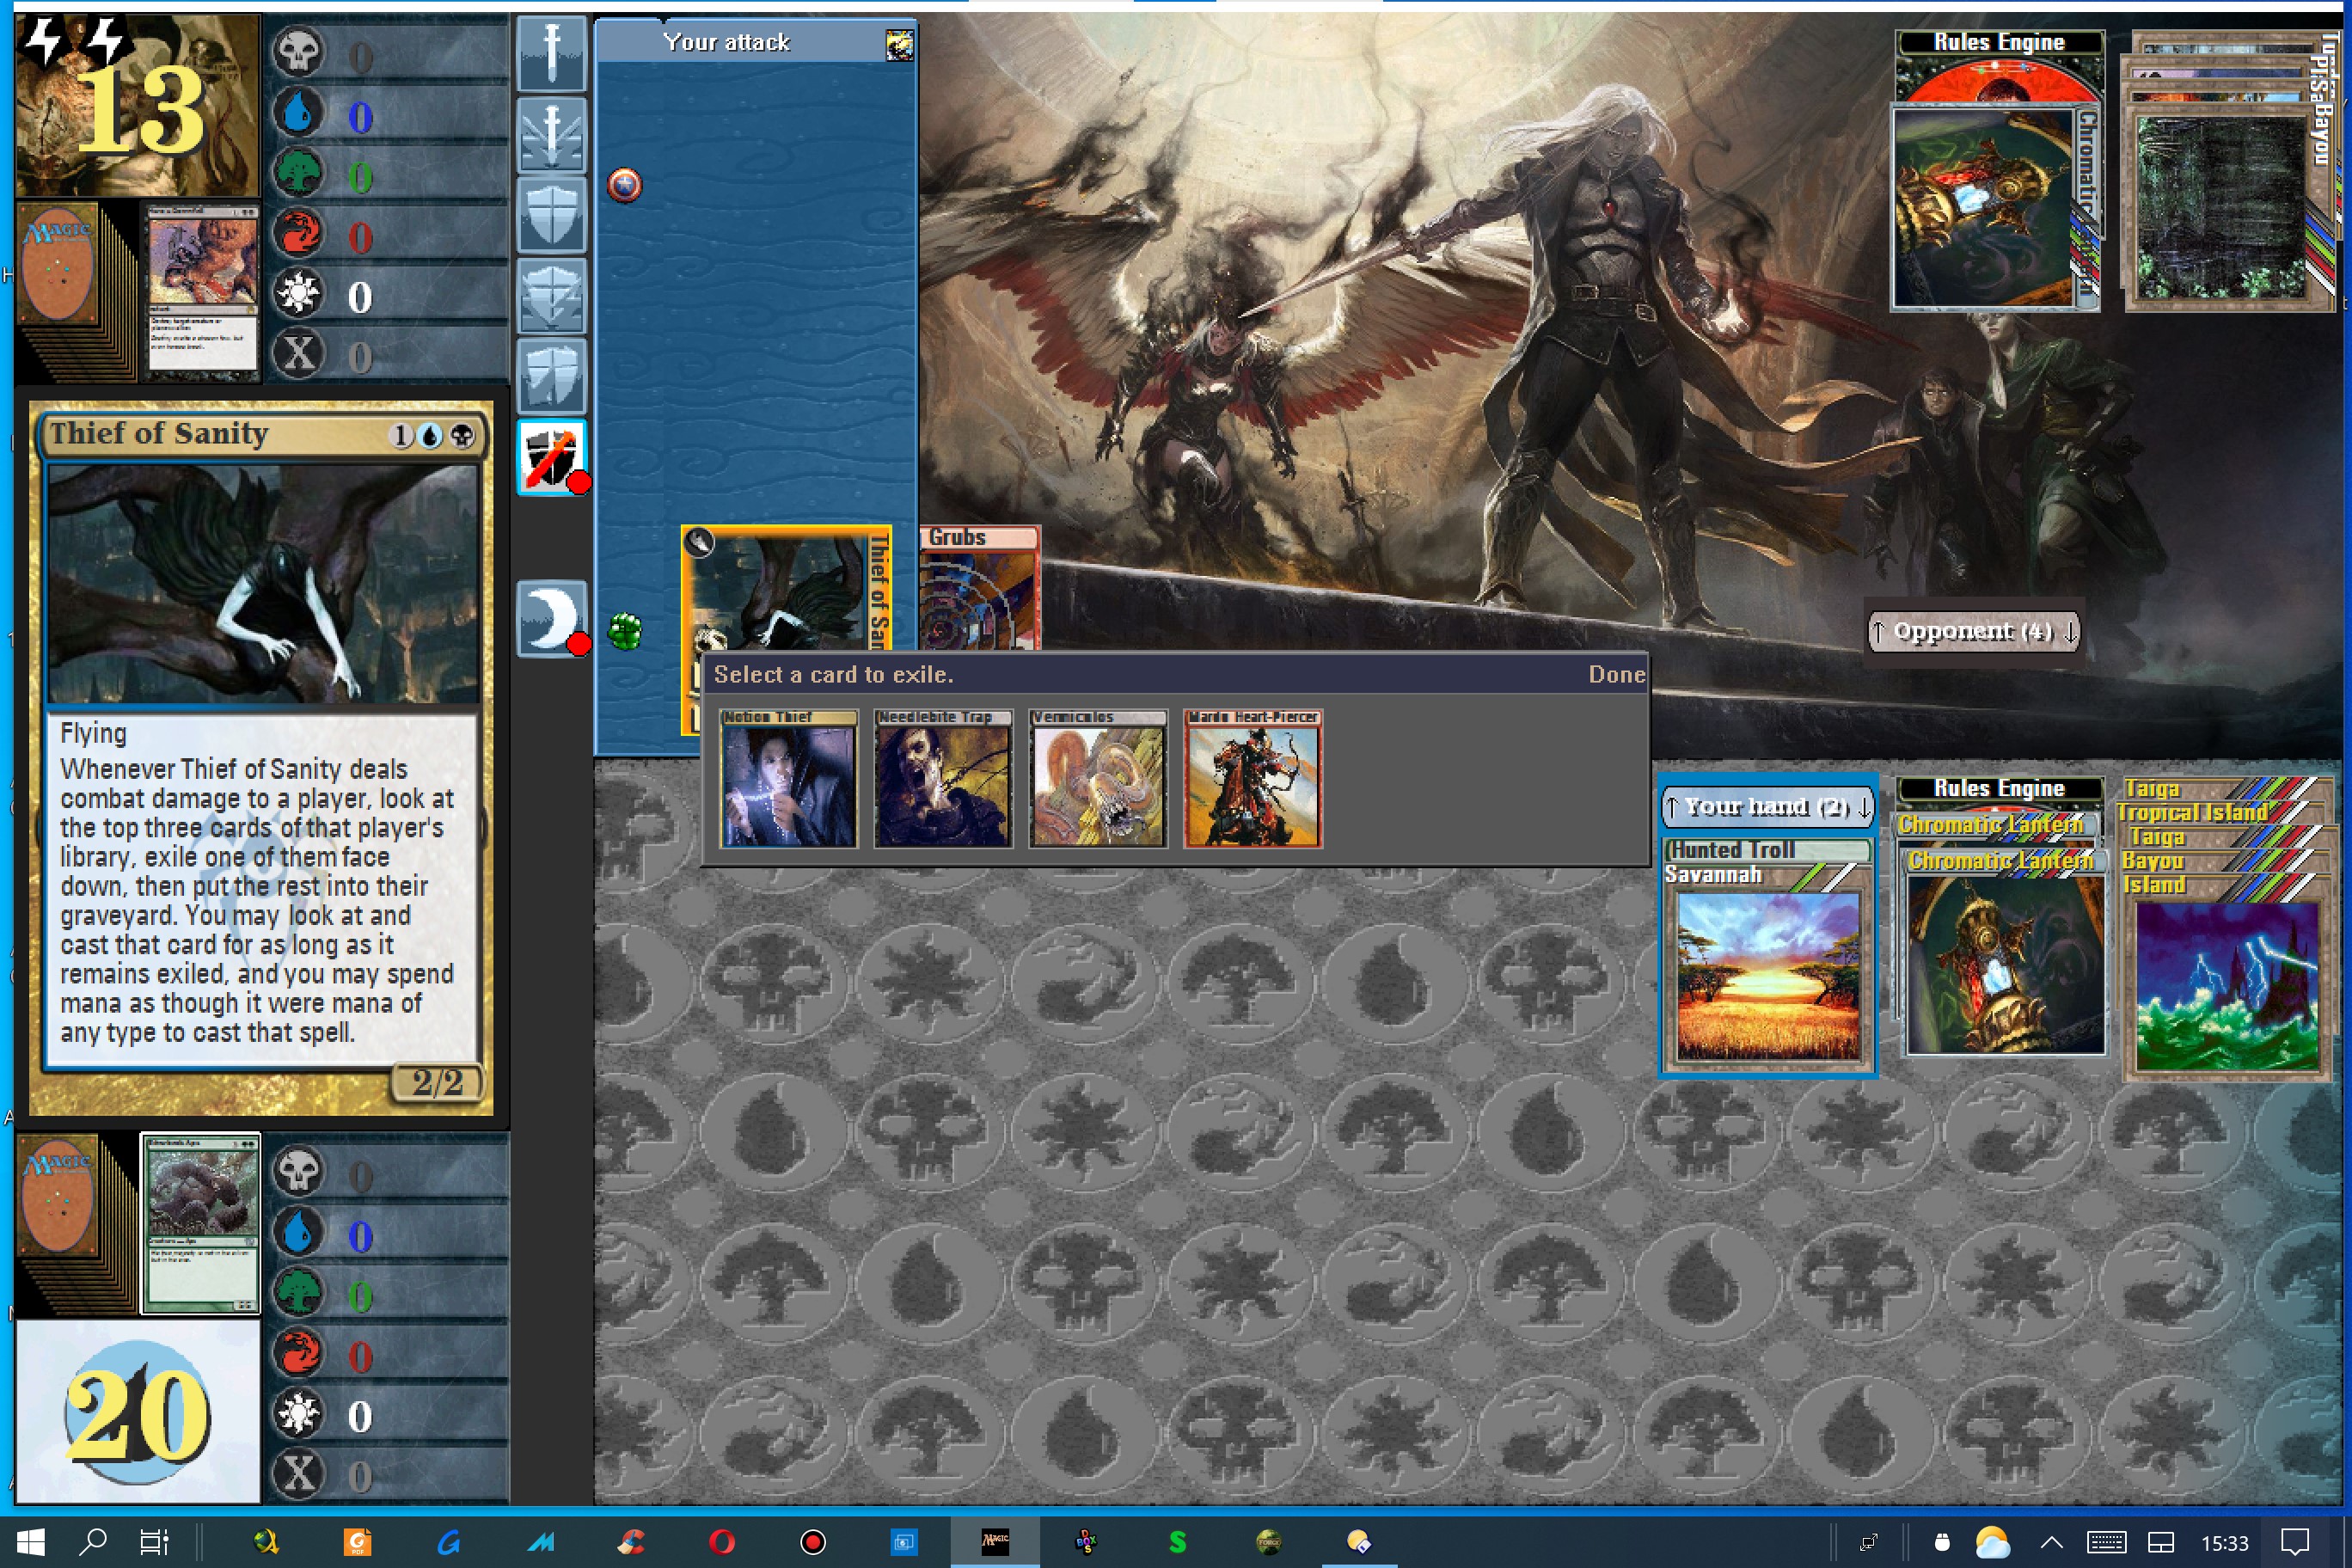Image resolution: width=2352 pixels, height=1568 pixels.
Task: Switch to Opera browser in taskbar
Action: [721, 1542]
